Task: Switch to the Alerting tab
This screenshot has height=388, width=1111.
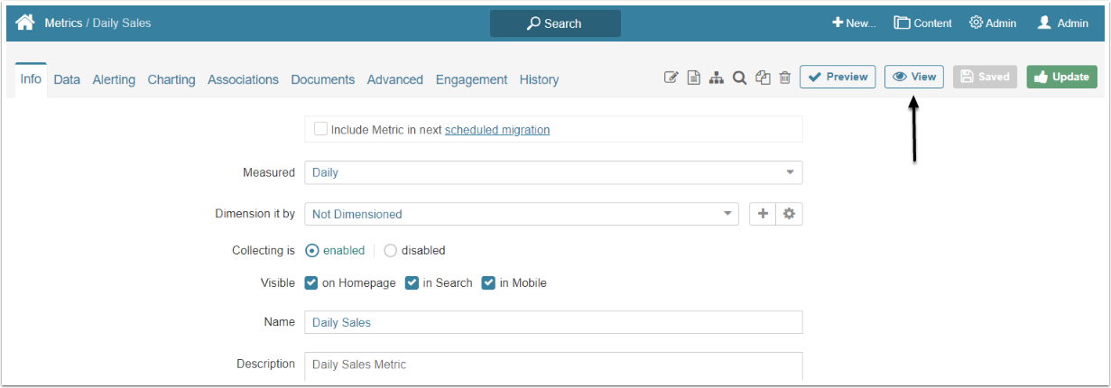Action: pos(114,79)
